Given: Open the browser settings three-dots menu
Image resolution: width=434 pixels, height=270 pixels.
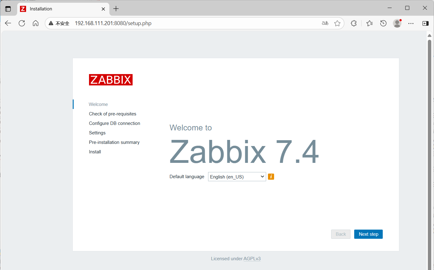Looking at the screenshot, I should 411,23.
